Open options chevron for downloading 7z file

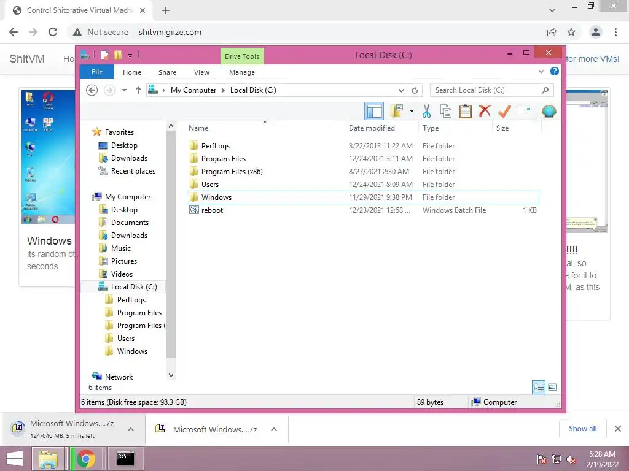tap(131, 429)
